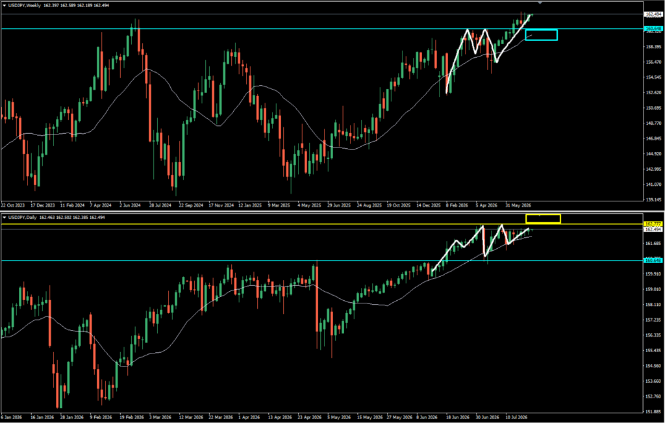This screenshot has height=423, width=665.
Task: Click the 142.995 price on Weekly scale
Action: 653,170
